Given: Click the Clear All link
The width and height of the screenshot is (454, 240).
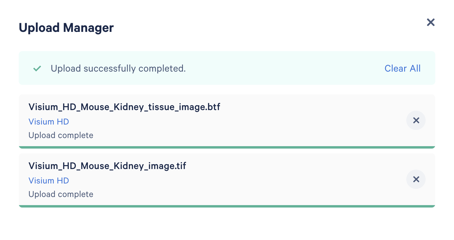Looking at the screenshot, I should click(x=402, y=69).
